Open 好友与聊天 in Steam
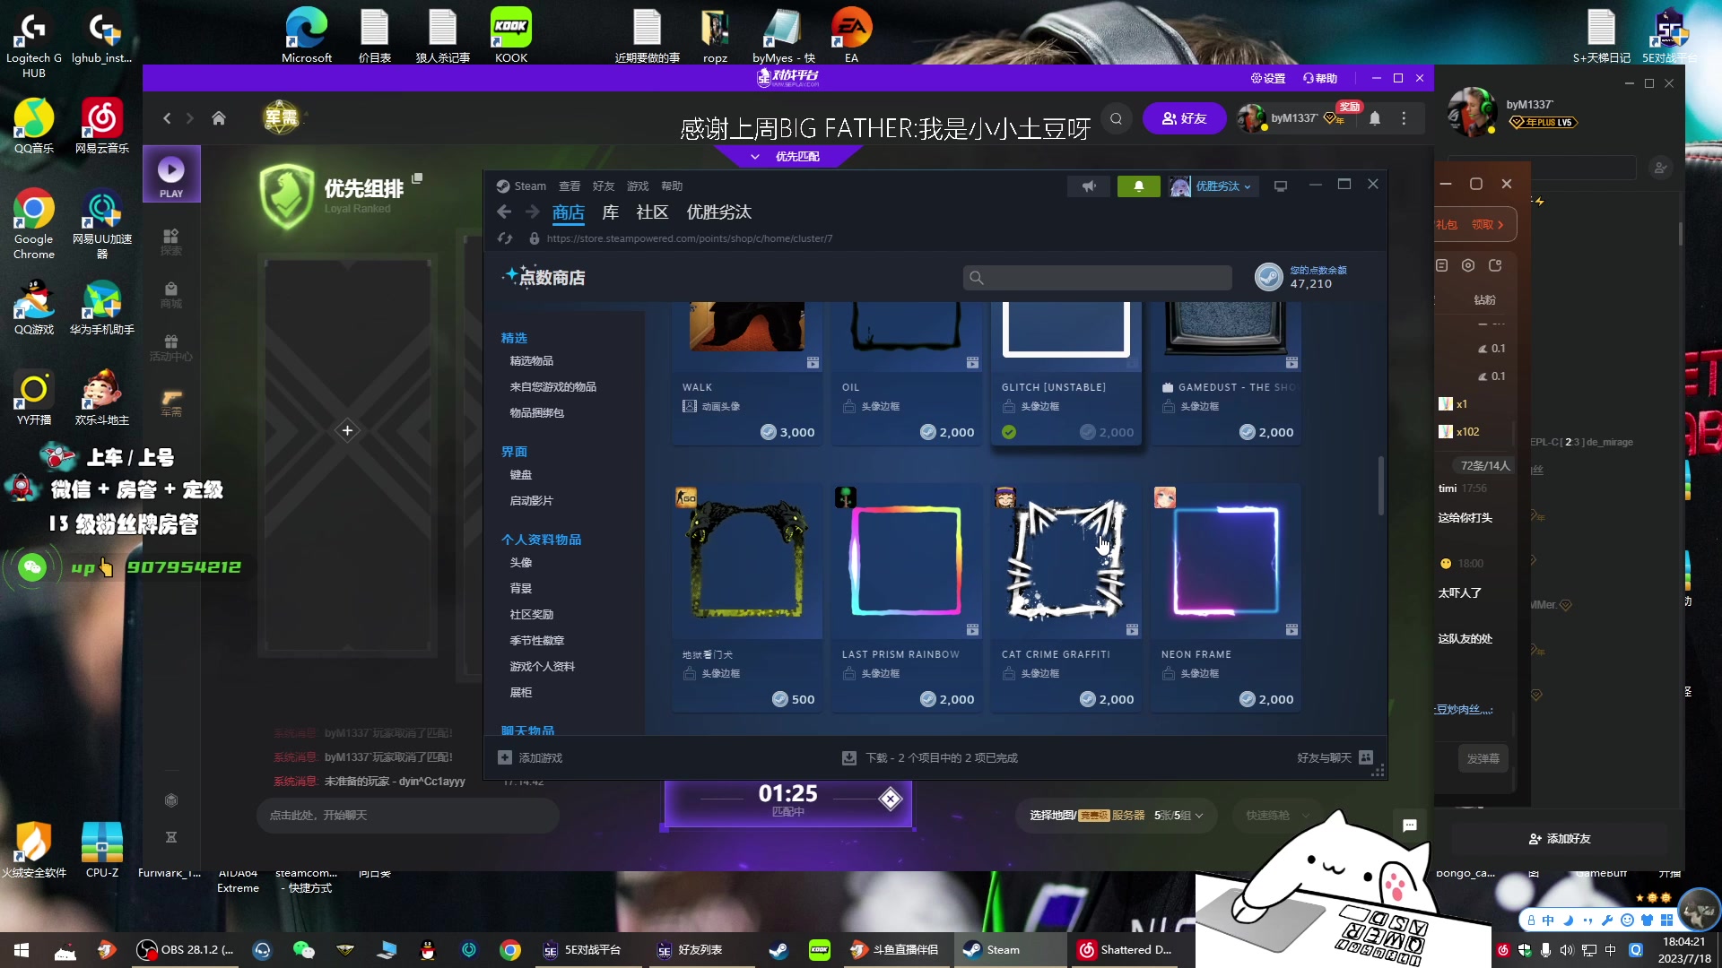This screenshot has width=1722, height=968. [1335, 758]
